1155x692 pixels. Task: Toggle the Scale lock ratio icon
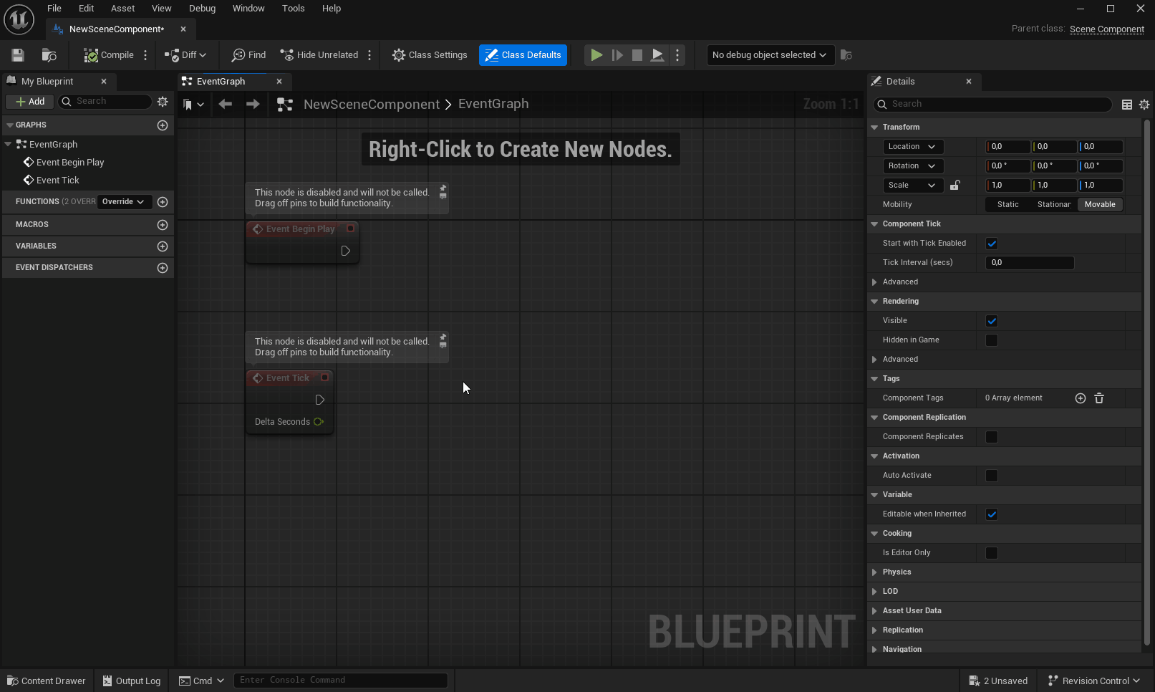click(955, 186)
